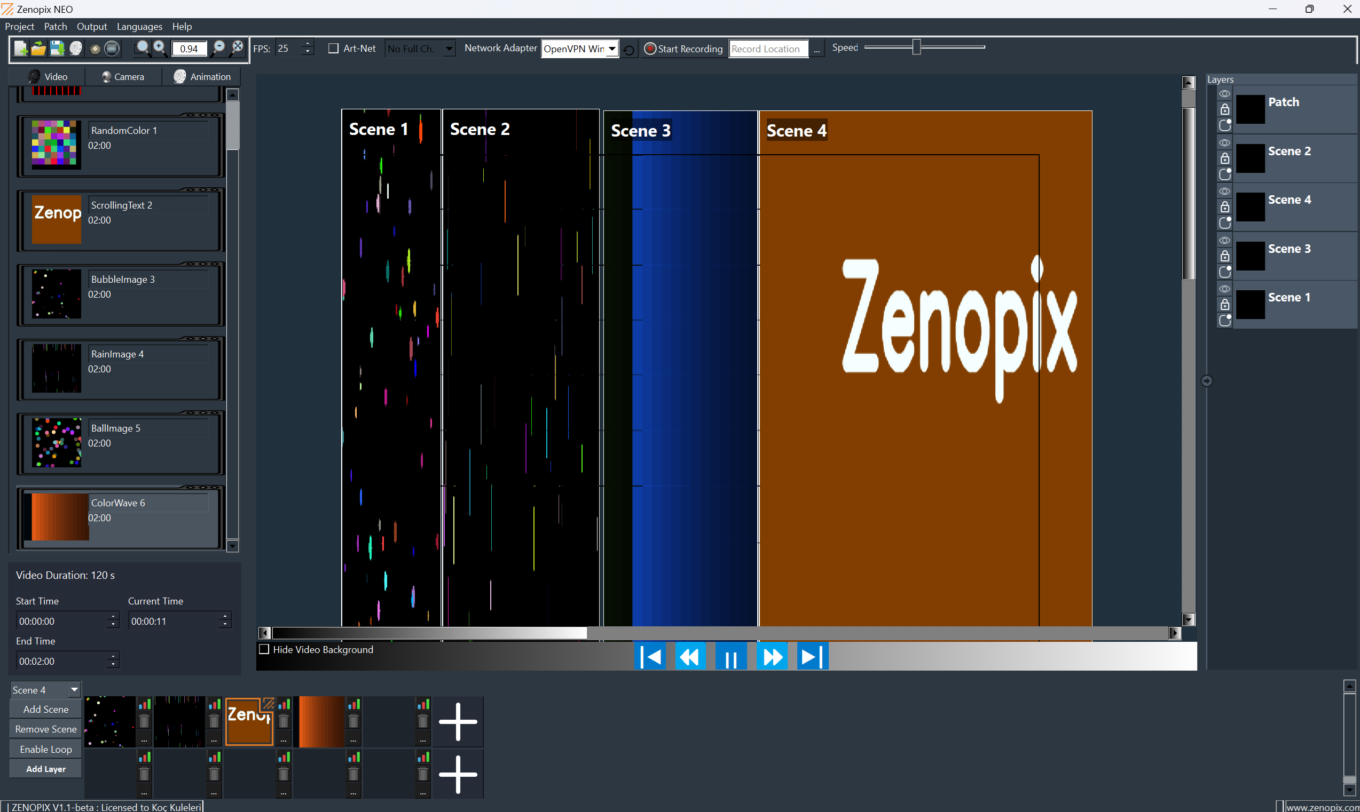
Task: Click the zoom in magnifier icon
Action: [159, 48]
